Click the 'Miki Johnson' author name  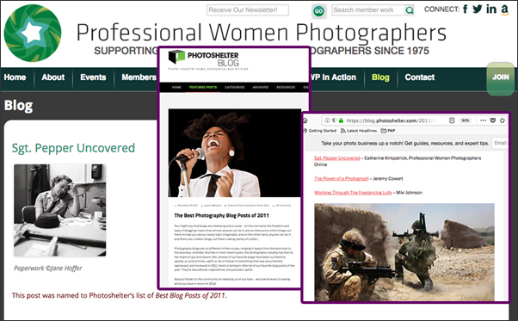(x=410, y=193)
